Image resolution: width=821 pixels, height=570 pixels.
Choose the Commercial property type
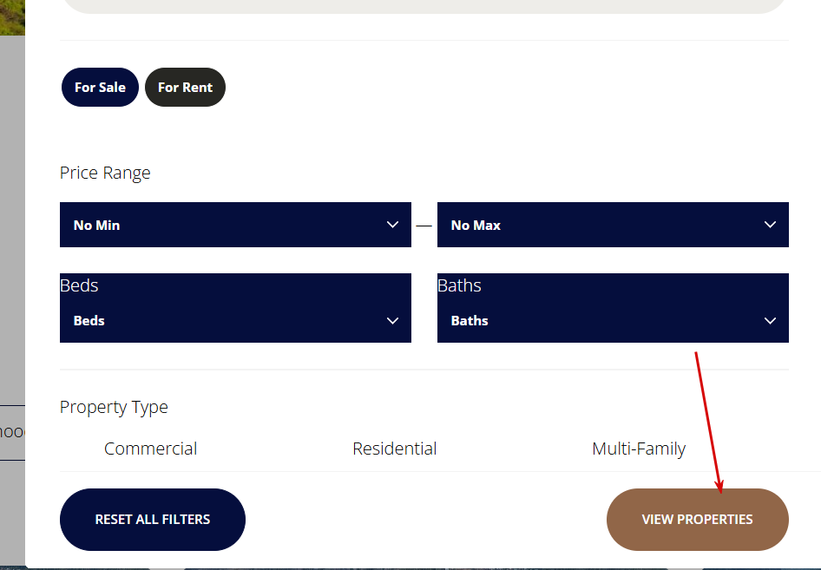click(x=150, y=449)
